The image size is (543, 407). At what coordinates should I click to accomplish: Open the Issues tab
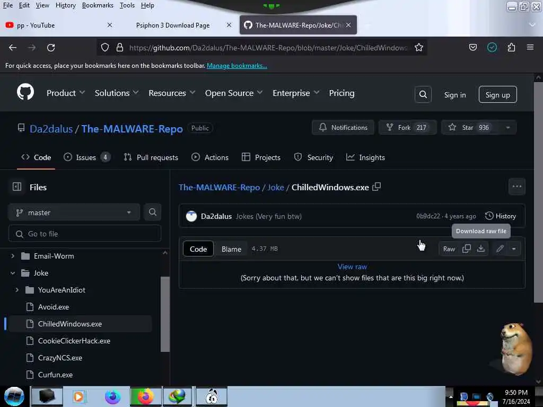pyautogui.click(x=86, y=157)
